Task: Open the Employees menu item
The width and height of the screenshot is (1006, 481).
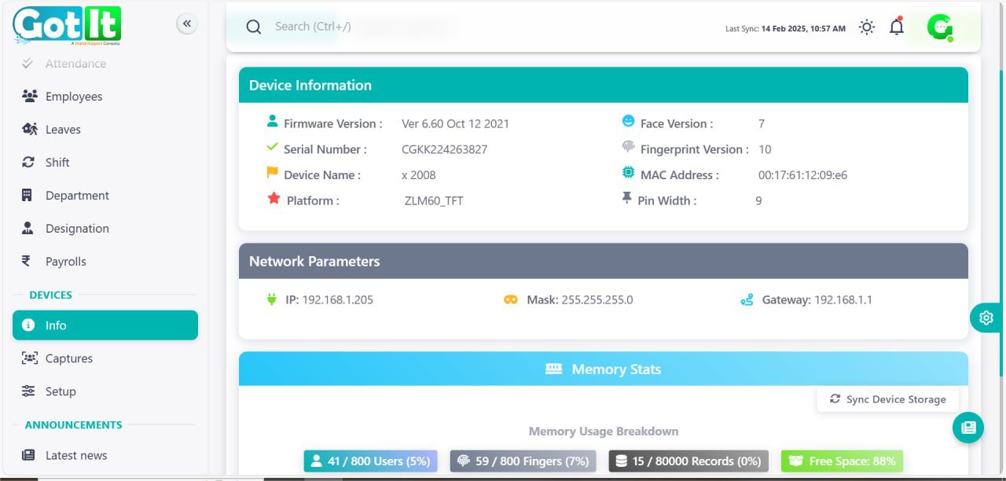Action: [74, 97]
